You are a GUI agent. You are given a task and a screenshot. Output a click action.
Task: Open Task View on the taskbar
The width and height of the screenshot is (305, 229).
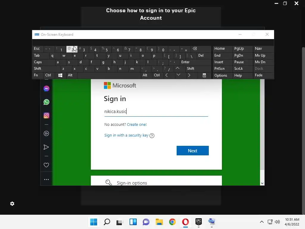pos(120,222)
